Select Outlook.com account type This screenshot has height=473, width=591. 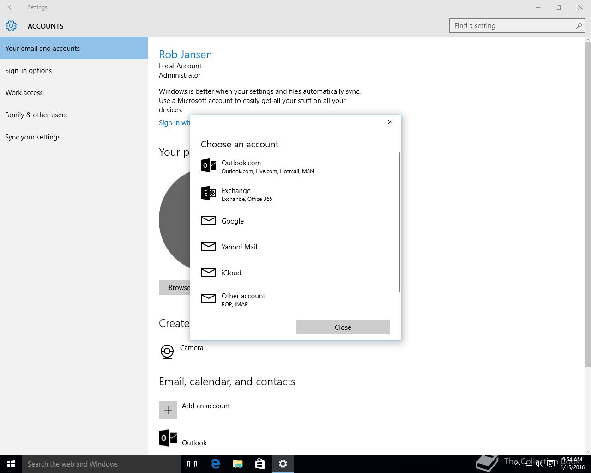pos(295,166)
